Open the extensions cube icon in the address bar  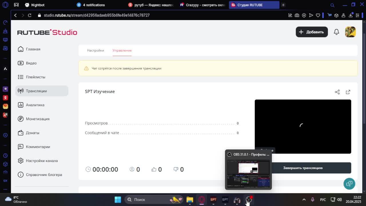click(337, 15)
